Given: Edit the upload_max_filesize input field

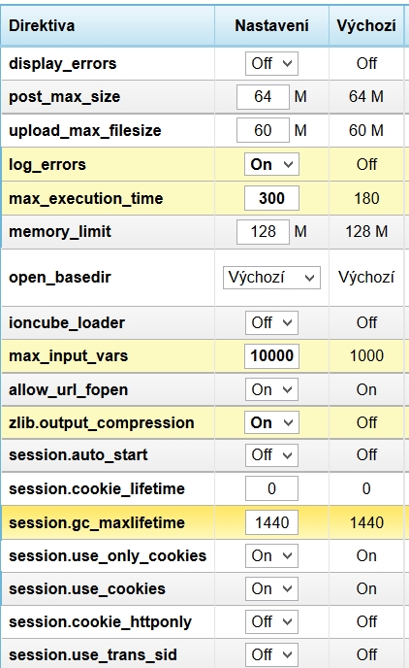Looking at the screenshot, I should pyautogui.click(x=263, y=130).
